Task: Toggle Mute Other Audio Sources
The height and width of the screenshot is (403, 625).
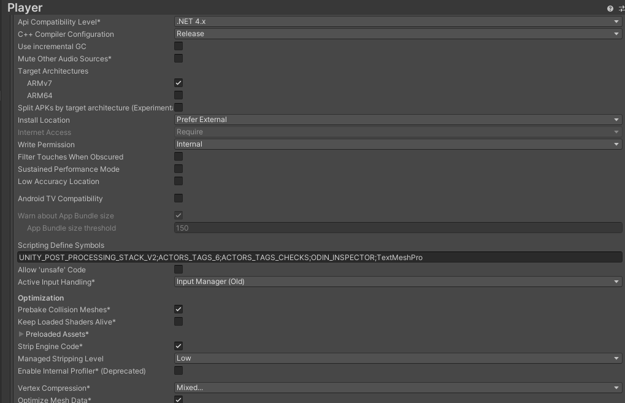Action: [178, 58]
